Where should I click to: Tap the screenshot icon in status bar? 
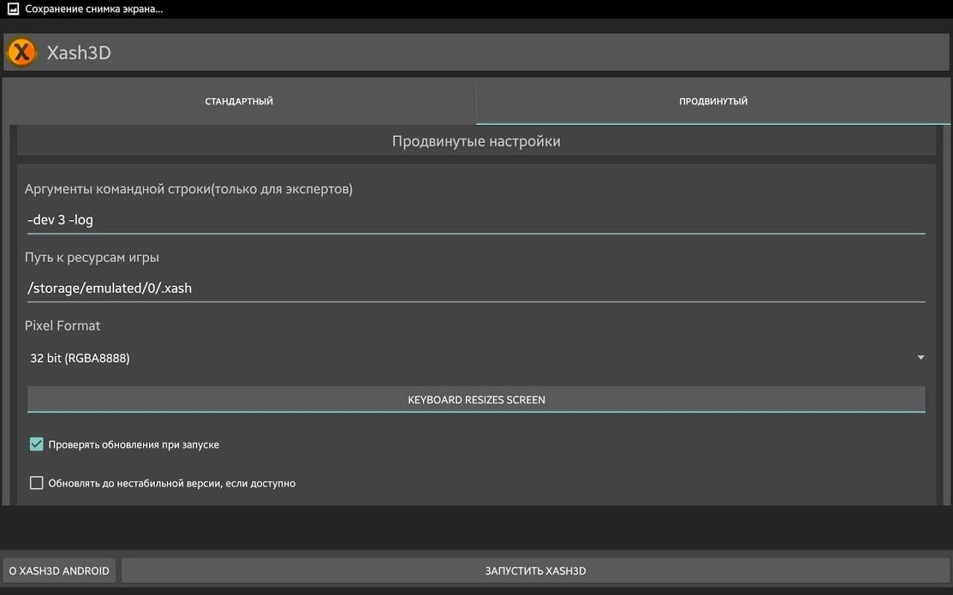click(13, 9)
